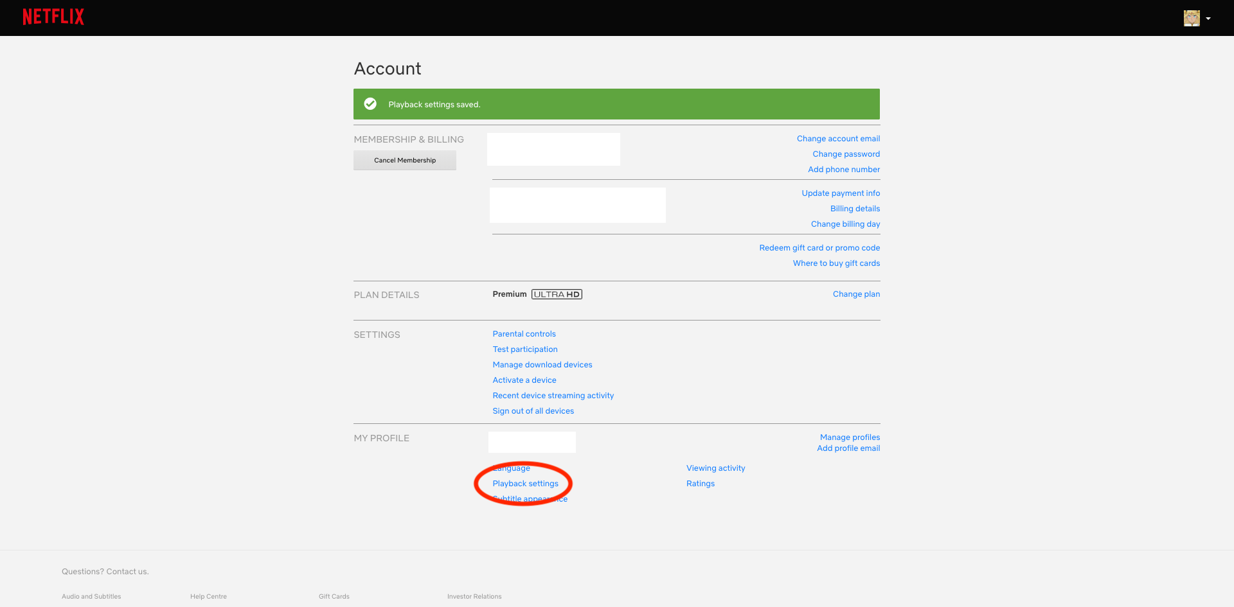Select Manage download devices
Image resolution: width=1234 pixels, height=607 pixels.
coord(542,365)
